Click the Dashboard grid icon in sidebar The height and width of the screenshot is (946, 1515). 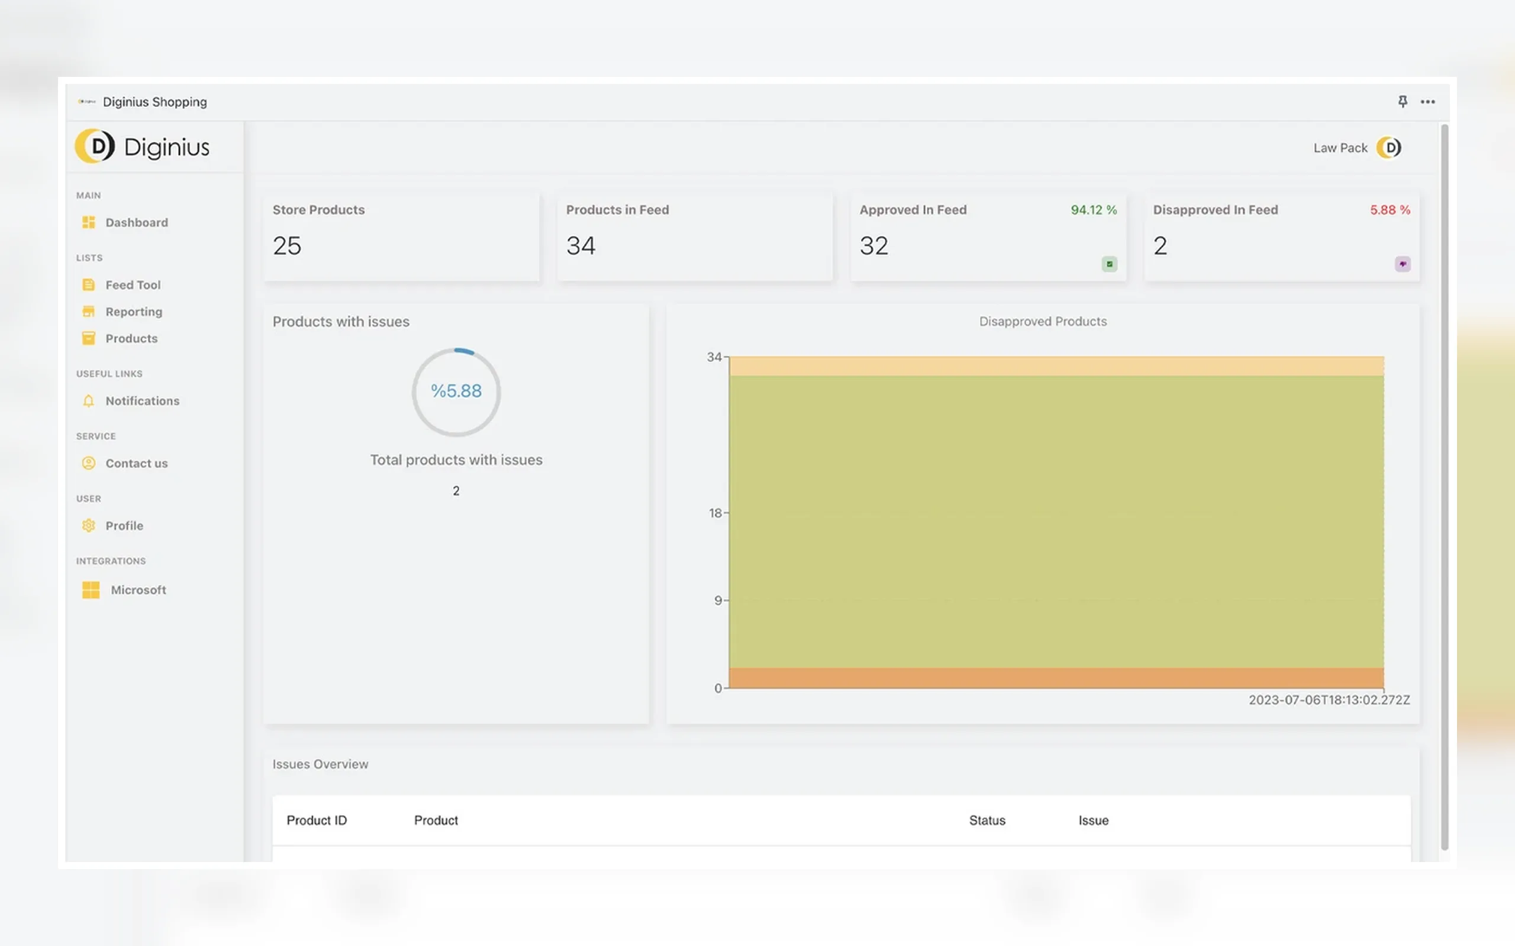89,222
